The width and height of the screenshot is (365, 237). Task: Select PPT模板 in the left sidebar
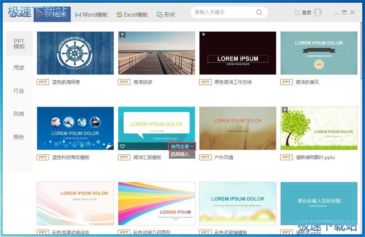pos(19,44)
